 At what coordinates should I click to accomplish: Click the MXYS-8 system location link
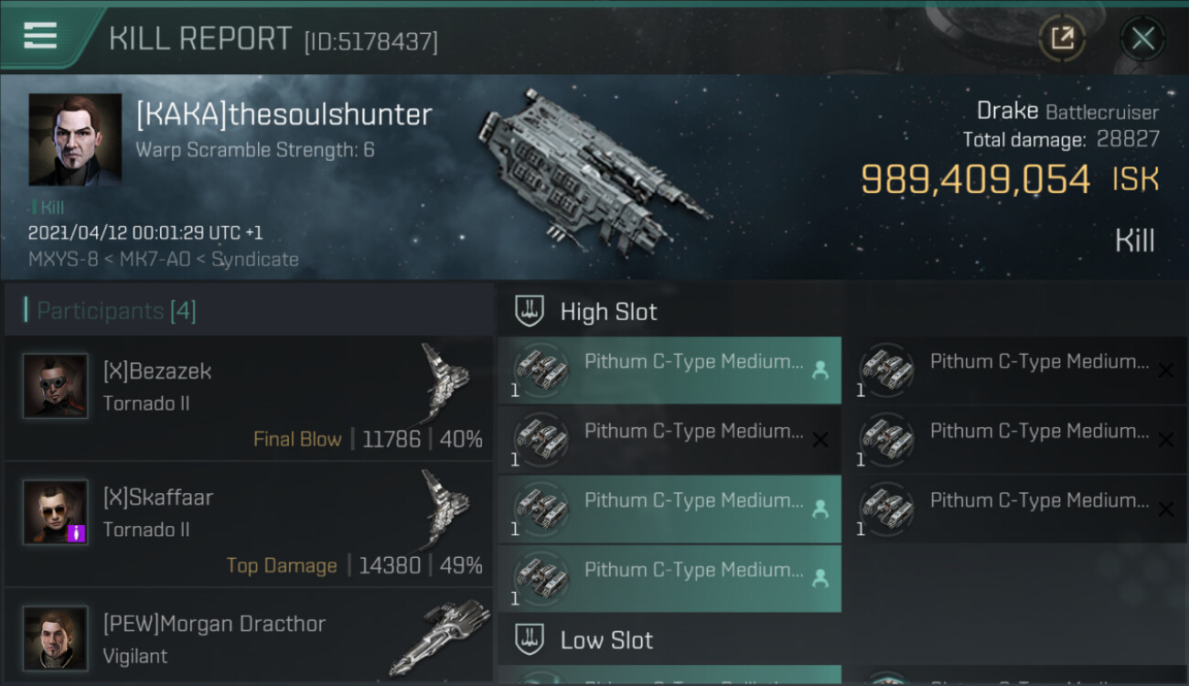tap(60, 259)
